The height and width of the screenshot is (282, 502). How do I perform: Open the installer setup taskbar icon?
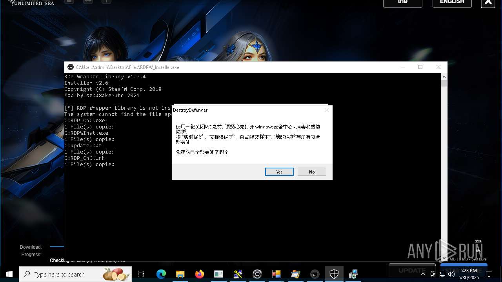point(353,274)
